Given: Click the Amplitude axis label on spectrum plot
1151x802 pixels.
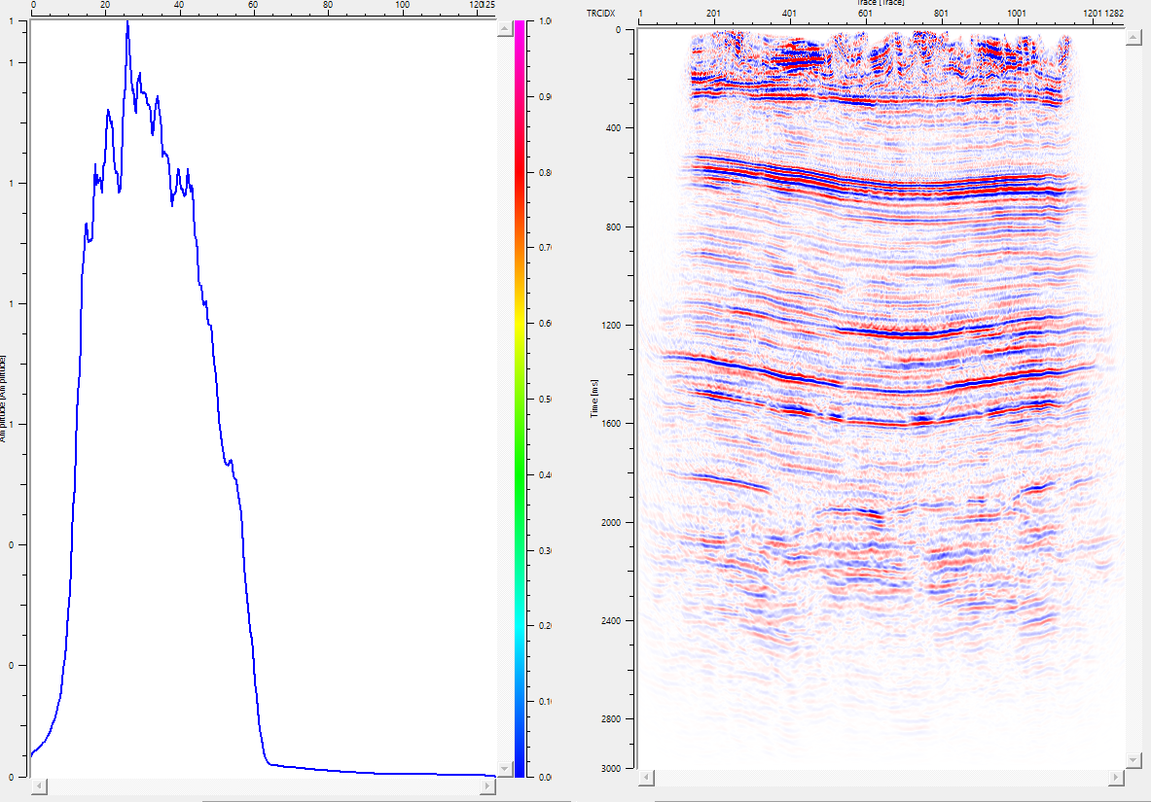Looking at the screenshot, I should click(x=2, y=399).
